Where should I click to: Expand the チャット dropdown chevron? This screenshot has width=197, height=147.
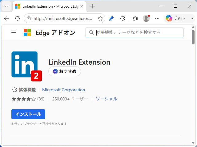191,19
